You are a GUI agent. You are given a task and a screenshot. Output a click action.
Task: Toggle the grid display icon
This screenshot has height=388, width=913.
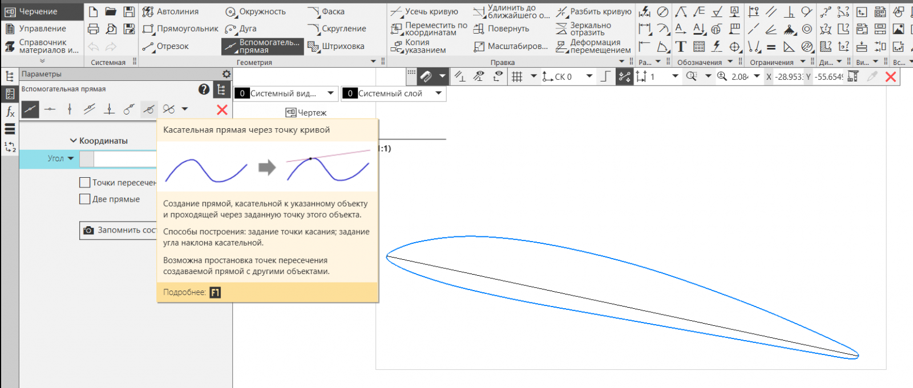[x=517, y=76]
